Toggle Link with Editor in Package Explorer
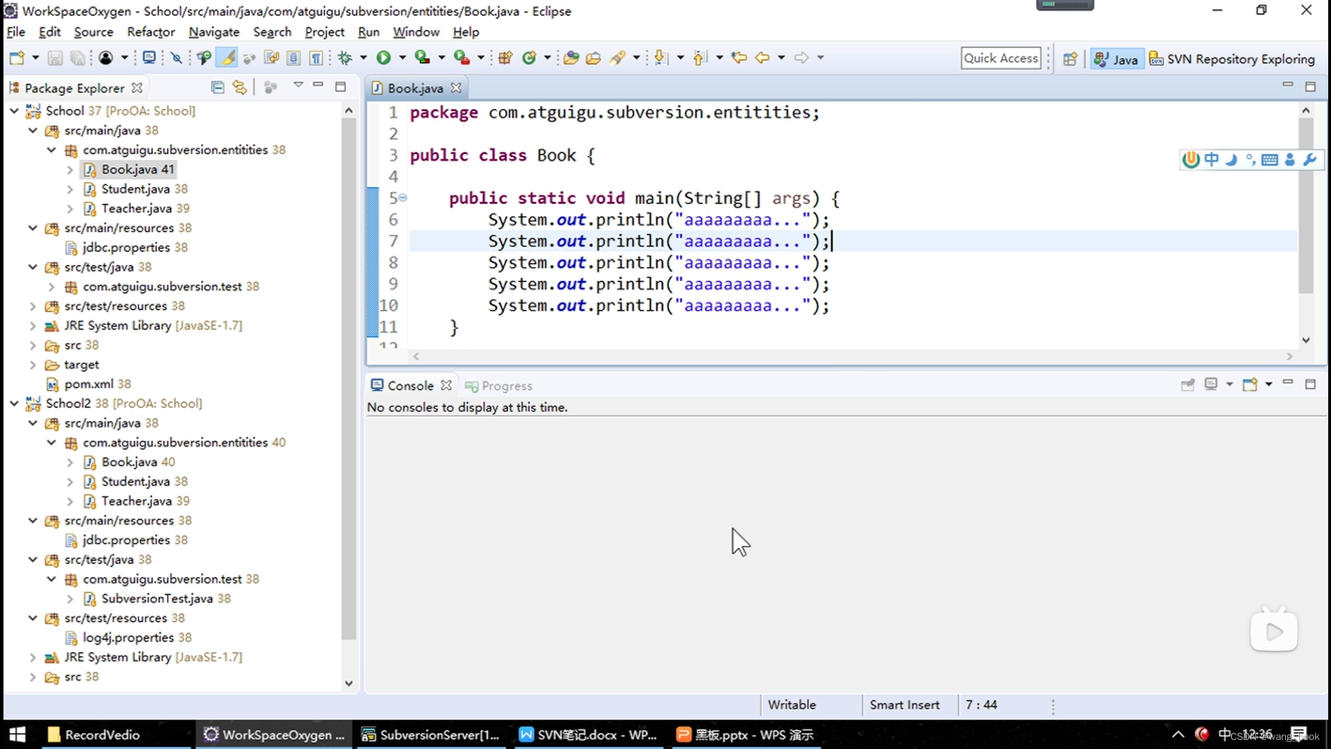1331x749 pixels. click(x=239, y=87)
